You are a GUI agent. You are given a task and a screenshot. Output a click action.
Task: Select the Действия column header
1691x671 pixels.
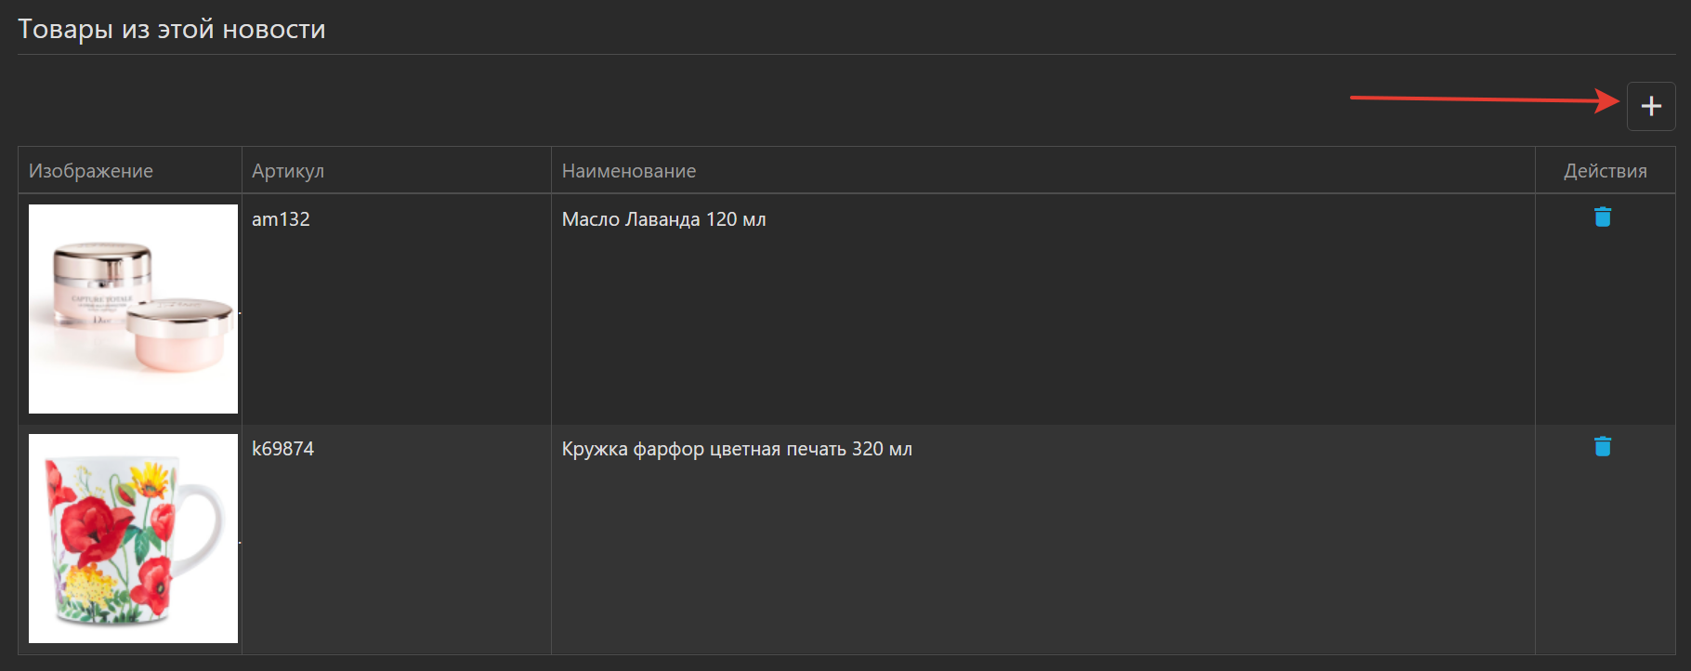click(1605, 171)
